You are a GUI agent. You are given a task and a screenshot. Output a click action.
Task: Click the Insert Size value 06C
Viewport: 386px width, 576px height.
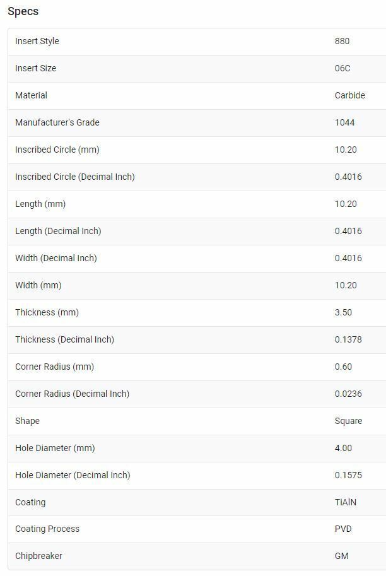tap(342, 68)
